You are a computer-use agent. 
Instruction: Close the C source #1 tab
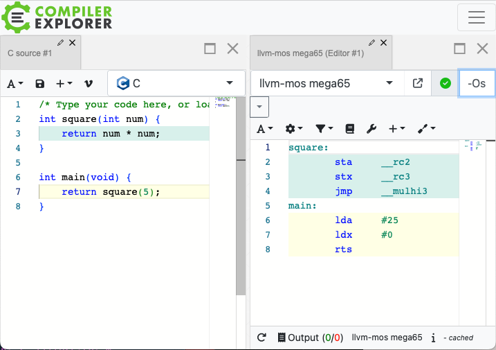(x=73, y=42)
